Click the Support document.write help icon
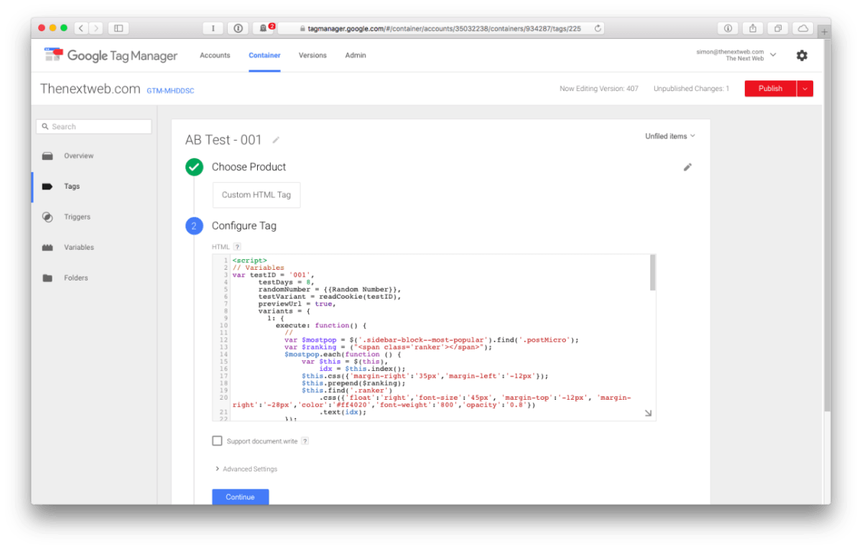This screenshot has height=549, width=862. click(305, 440)
